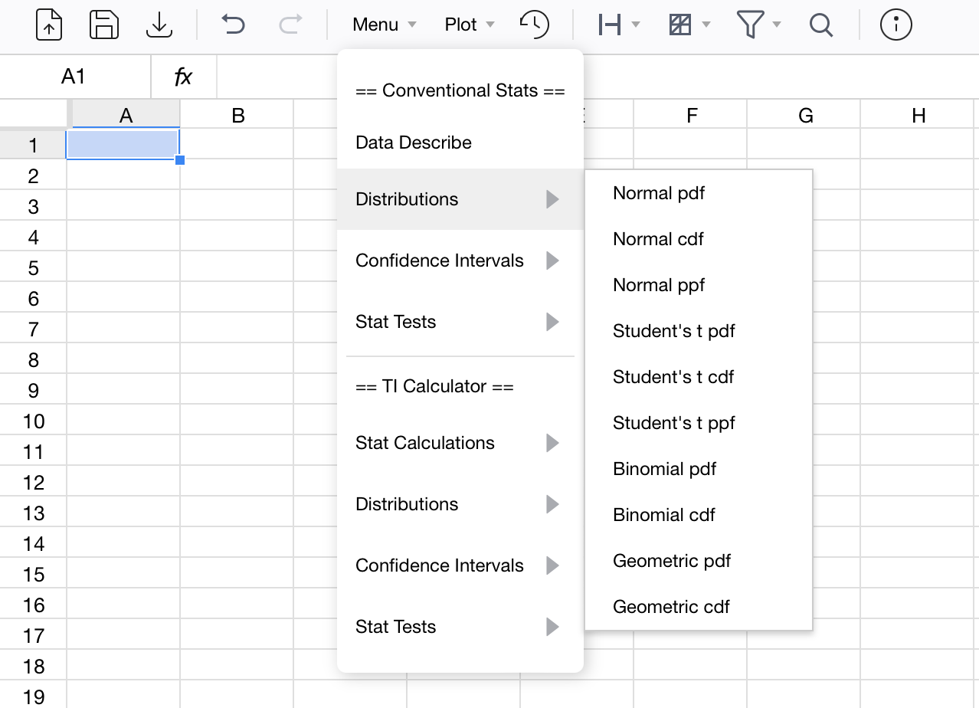Choose Normal ppf
979x708 pixels.
pyautogui.click(x=698, y=285)
